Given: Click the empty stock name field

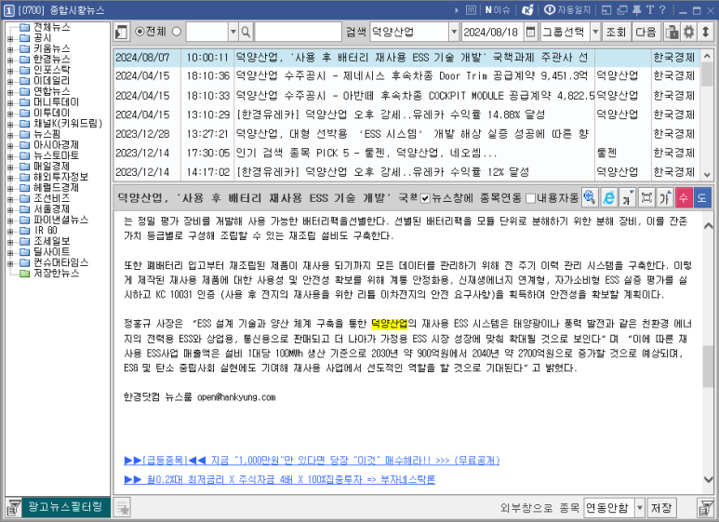Looking at the screenshot, I should point(298,32).
